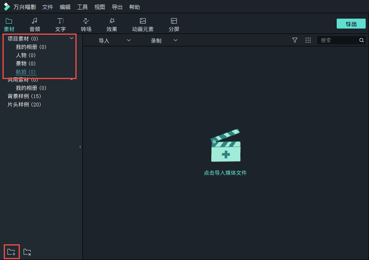Image resolution: width=369 pixels, height=260 pixels.
Task: Open the 文字 (Text) panel
Action: (60, 24)
